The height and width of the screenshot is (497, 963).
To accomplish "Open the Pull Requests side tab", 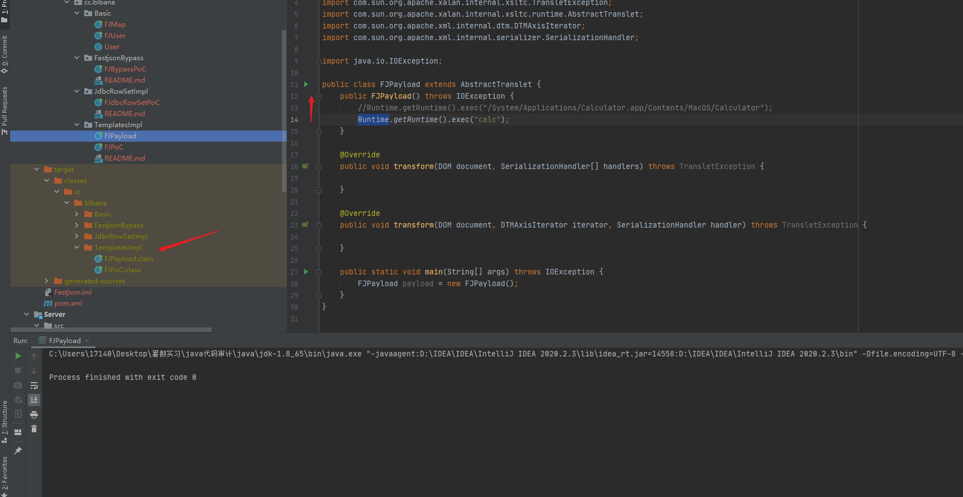I will 4,110.
